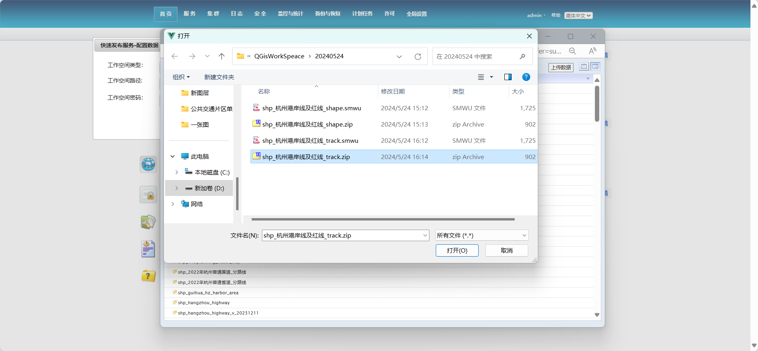
Task: Sort files by 修改日期 column
Action: coord(393,91)
